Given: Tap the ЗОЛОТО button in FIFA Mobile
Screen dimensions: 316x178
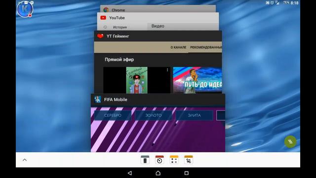Looking at the screenshot, I should [154, 115].
